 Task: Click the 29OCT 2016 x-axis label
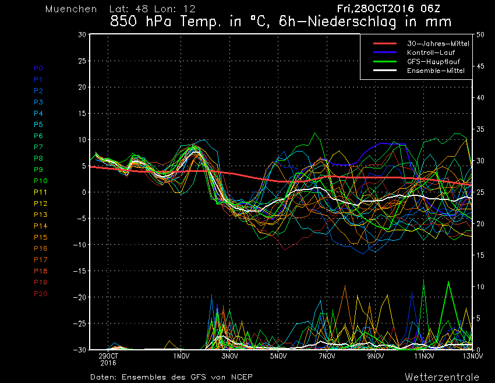[x=108, y=359]
